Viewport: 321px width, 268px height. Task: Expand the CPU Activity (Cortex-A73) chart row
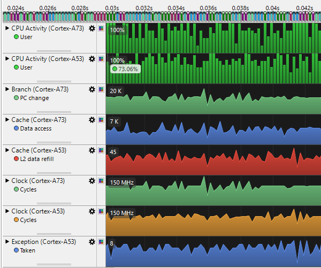click(x=7, y=28)
